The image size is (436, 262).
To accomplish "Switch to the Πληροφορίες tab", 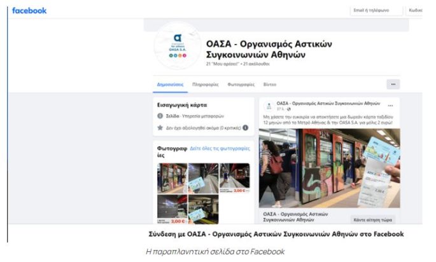I will tap(205, 85).
